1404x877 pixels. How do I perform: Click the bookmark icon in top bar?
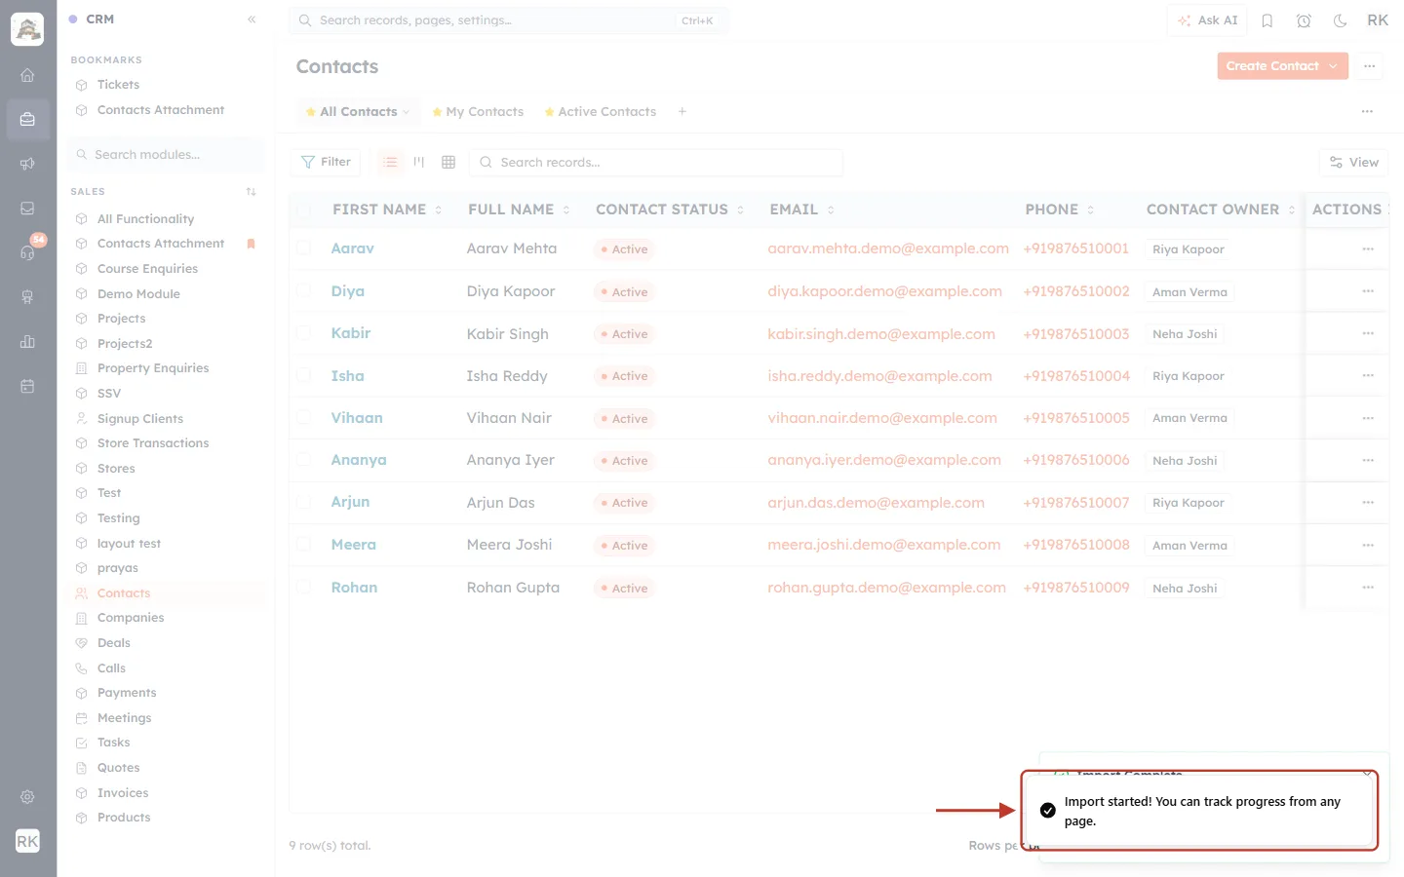pyautogui.click(x=1267, y=20)
